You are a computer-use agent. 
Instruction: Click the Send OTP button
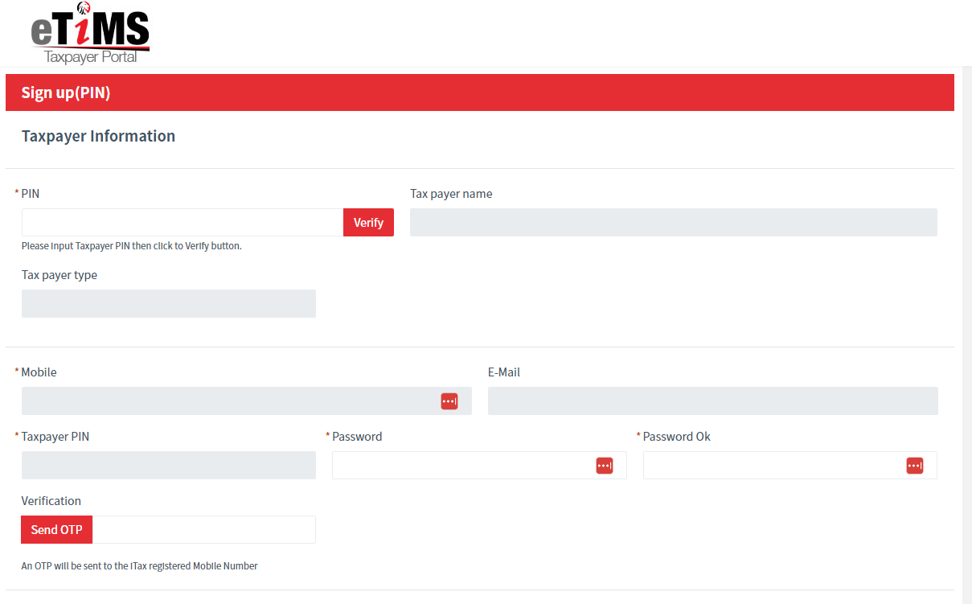click(57, 530)
